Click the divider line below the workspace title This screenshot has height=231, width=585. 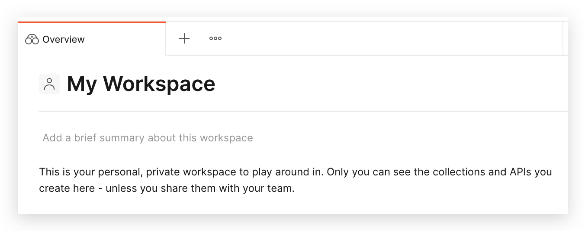(303, 112)
